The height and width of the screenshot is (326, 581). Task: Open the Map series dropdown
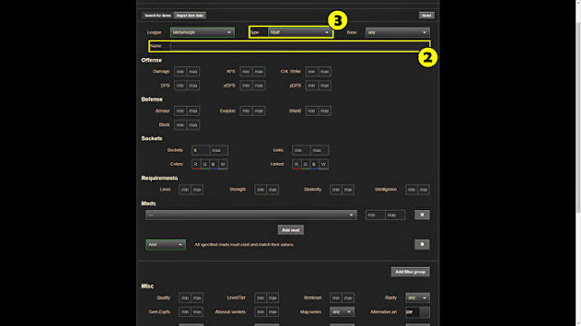pyautogui.click(x=342, y=312)
